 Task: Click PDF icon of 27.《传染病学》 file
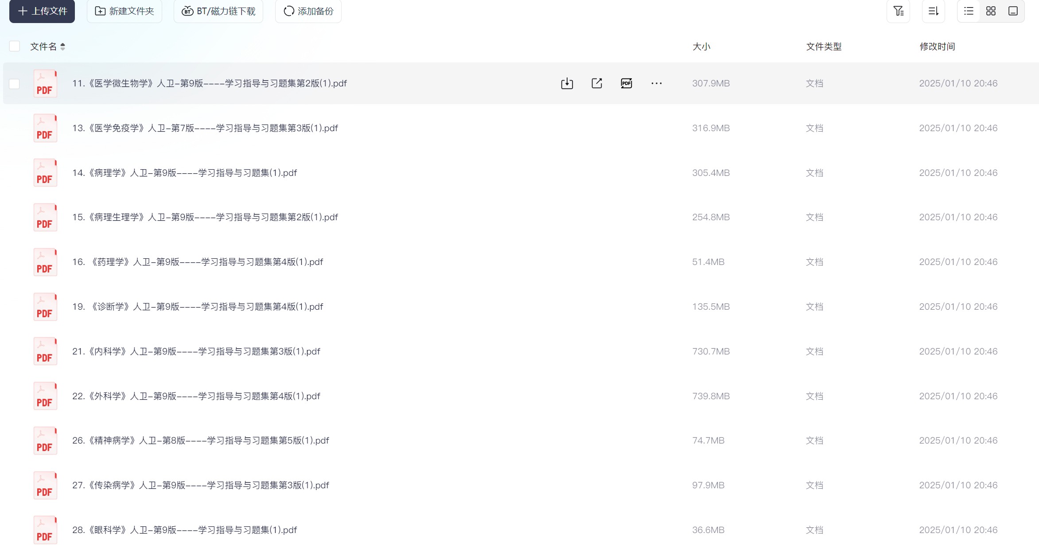pyautogui.click(x=45, y=485)
